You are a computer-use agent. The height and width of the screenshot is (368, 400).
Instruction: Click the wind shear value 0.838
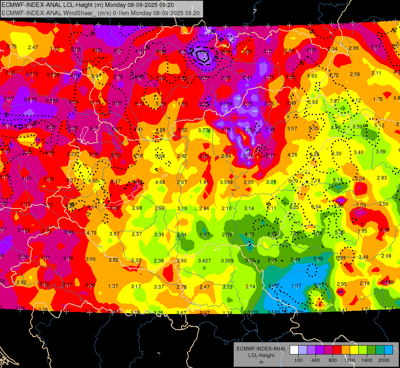click(53, 75)
